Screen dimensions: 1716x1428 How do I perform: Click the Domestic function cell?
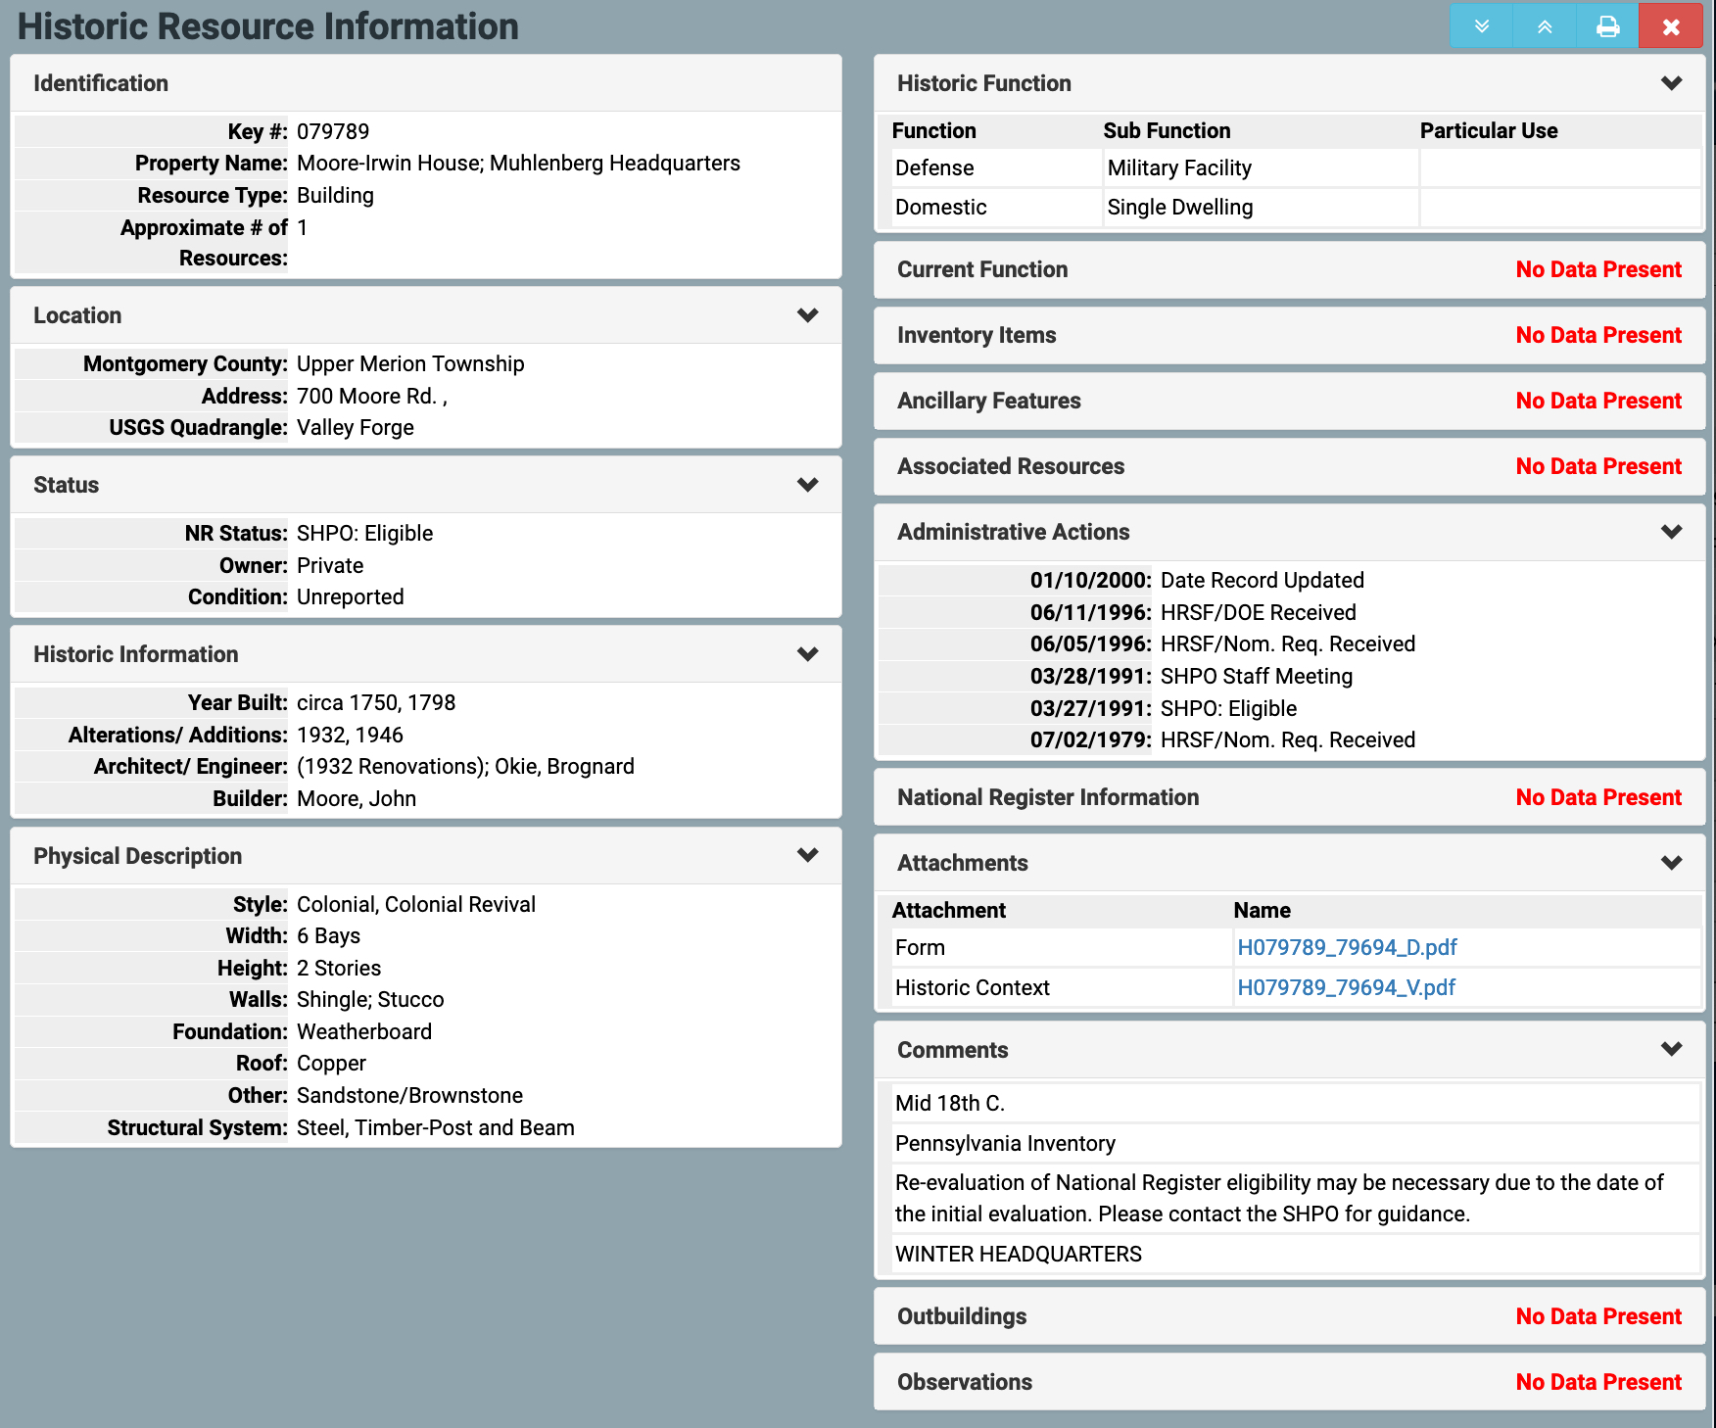pos(997,207)
